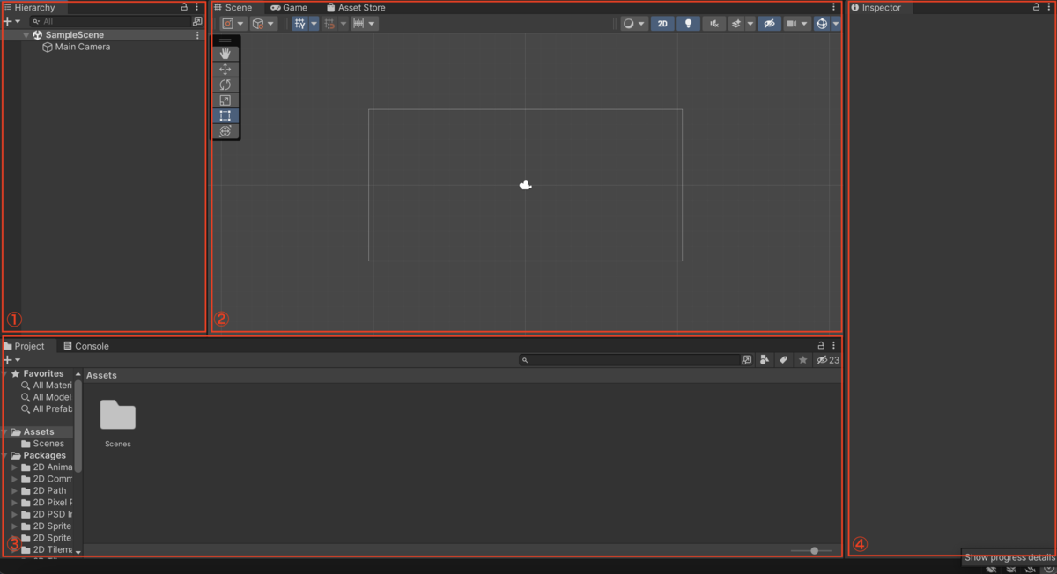
Task: Select the combined Transform tool
Action: click(226, 131)
